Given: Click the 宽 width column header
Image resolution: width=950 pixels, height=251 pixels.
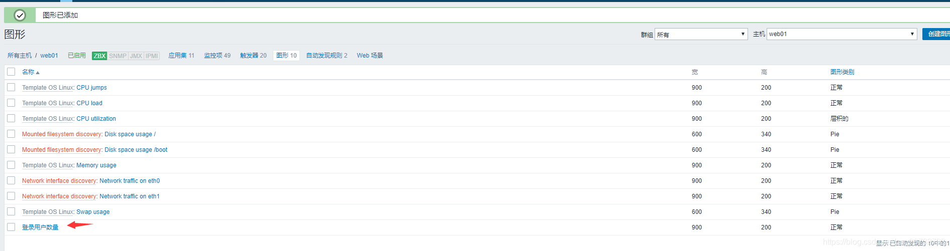Looking at the screenshot, I should (695, 72).
